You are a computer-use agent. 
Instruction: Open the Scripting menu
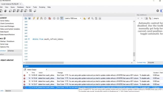click(42, 7)
